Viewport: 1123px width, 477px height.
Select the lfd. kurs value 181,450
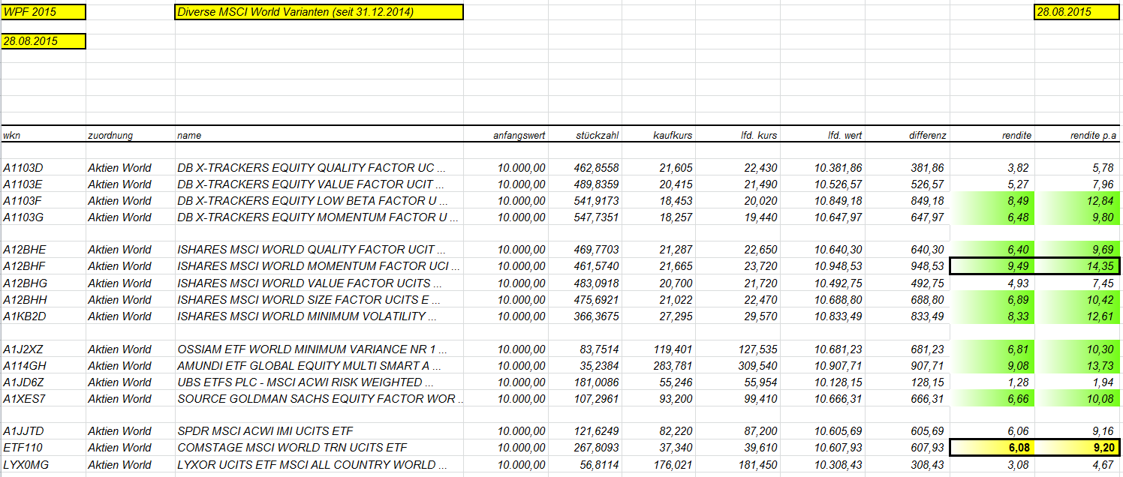[x=738, y=464]
